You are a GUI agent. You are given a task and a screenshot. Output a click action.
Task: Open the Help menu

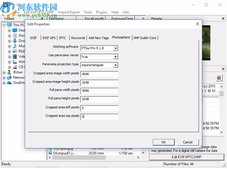[115, 12]
